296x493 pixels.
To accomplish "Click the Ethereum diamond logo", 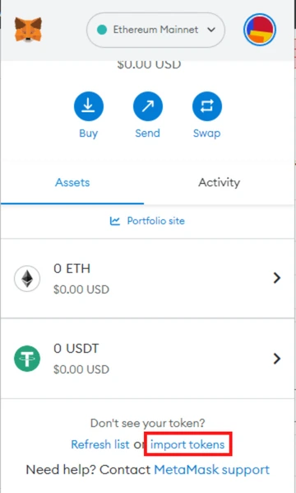I will point(27,279).
